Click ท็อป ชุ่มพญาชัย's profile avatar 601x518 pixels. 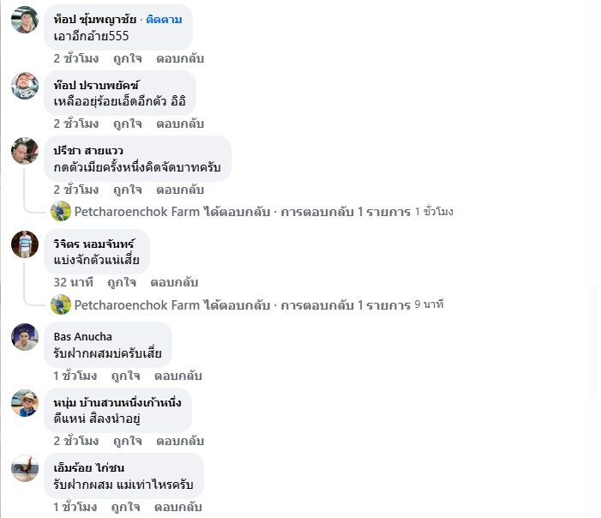pyautogui.click(x=24, y=20)
